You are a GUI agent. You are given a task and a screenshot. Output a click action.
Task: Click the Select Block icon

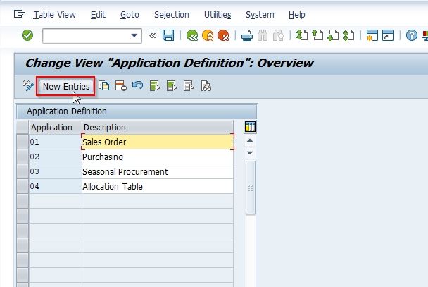[172, 86]
